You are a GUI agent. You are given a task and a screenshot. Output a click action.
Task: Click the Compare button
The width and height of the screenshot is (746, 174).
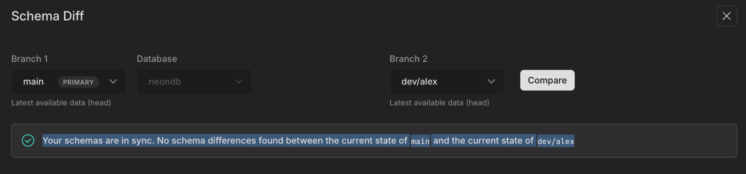[547, 80]
